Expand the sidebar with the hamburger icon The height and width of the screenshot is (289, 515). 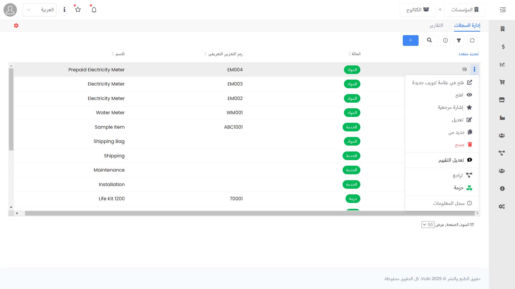point(502,10)
